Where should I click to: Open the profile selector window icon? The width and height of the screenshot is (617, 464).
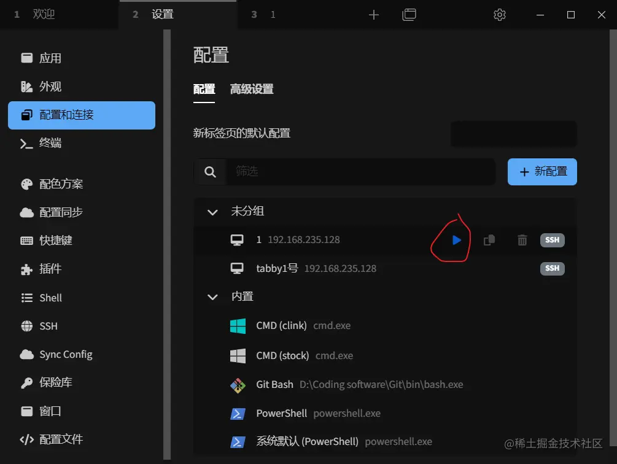tap(409, 15)
